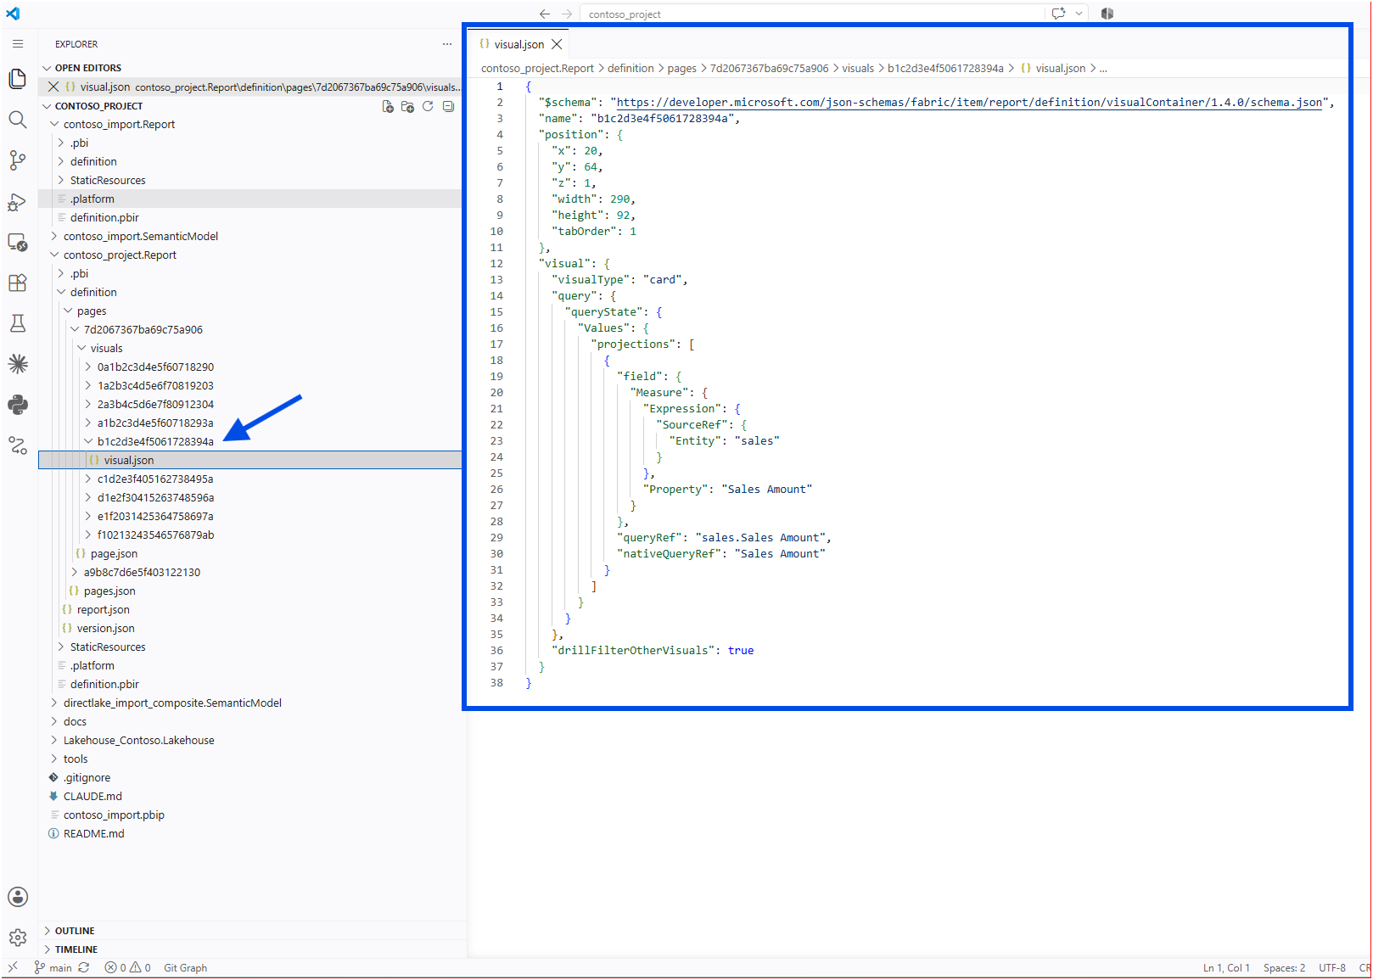Open Explorer views and more actions ellipsis
Image resolution: width=1373 pixels, height=980 pixels.
point(447,44)
